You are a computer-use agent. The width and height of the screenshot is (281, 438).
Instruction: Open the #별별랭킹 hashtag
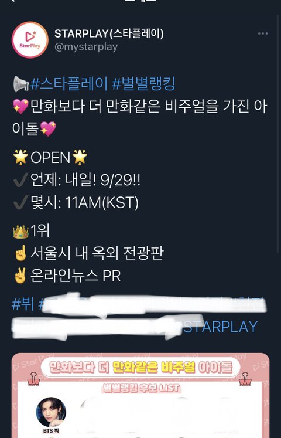(x=143, y=84)
